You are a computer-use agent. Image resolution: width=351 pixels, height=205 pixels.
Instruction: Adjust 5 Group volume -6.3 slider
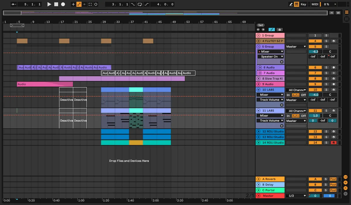[315, 52]
